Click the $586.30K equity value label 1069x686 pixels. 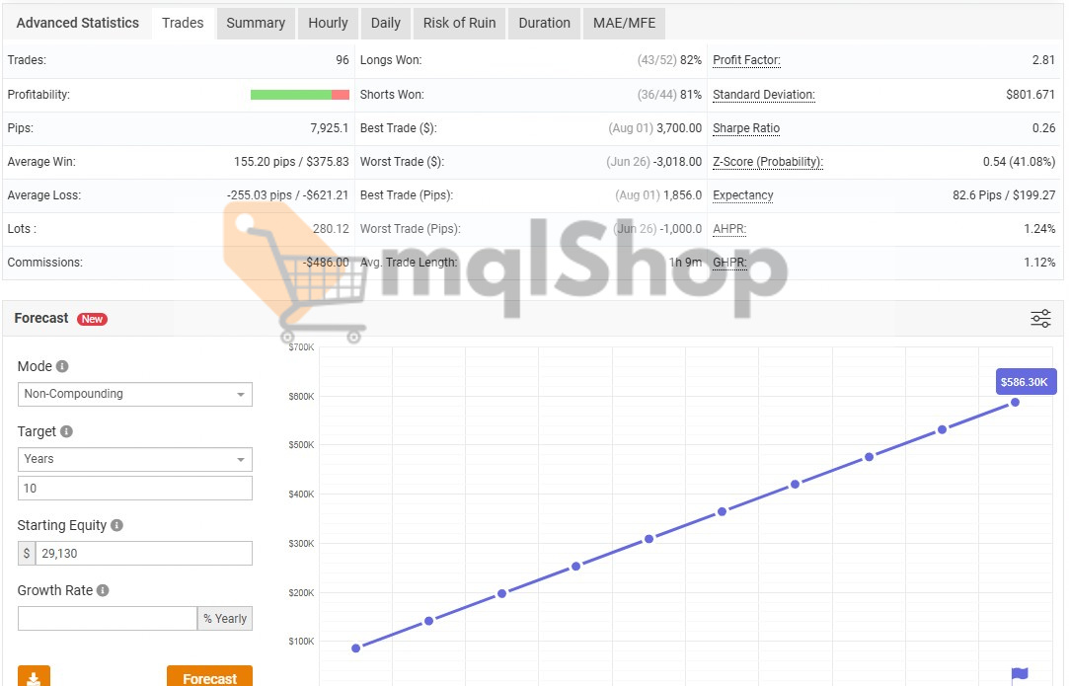[1025, 381]
